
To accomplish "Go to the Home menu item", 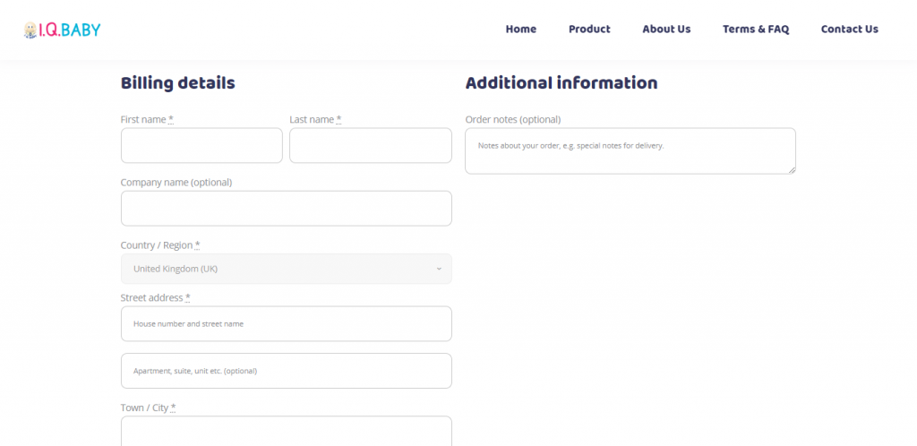I will (x=521, y=30).
